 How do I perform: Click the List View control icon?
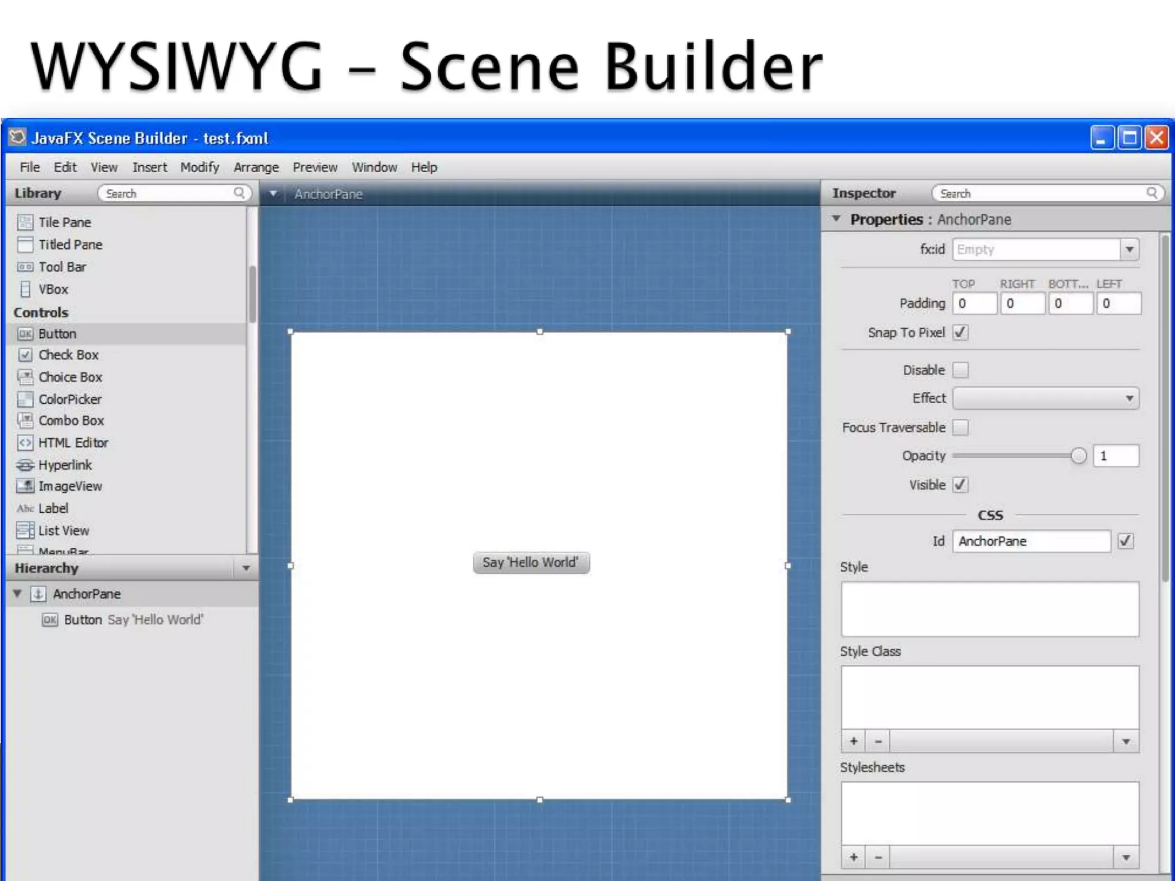click(x=25, y=531)
